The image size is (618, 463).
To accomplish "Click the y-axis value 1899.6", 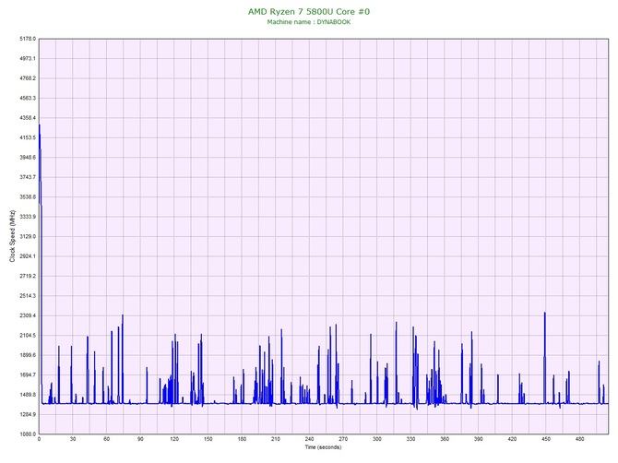I will click(x=28, y=355).
